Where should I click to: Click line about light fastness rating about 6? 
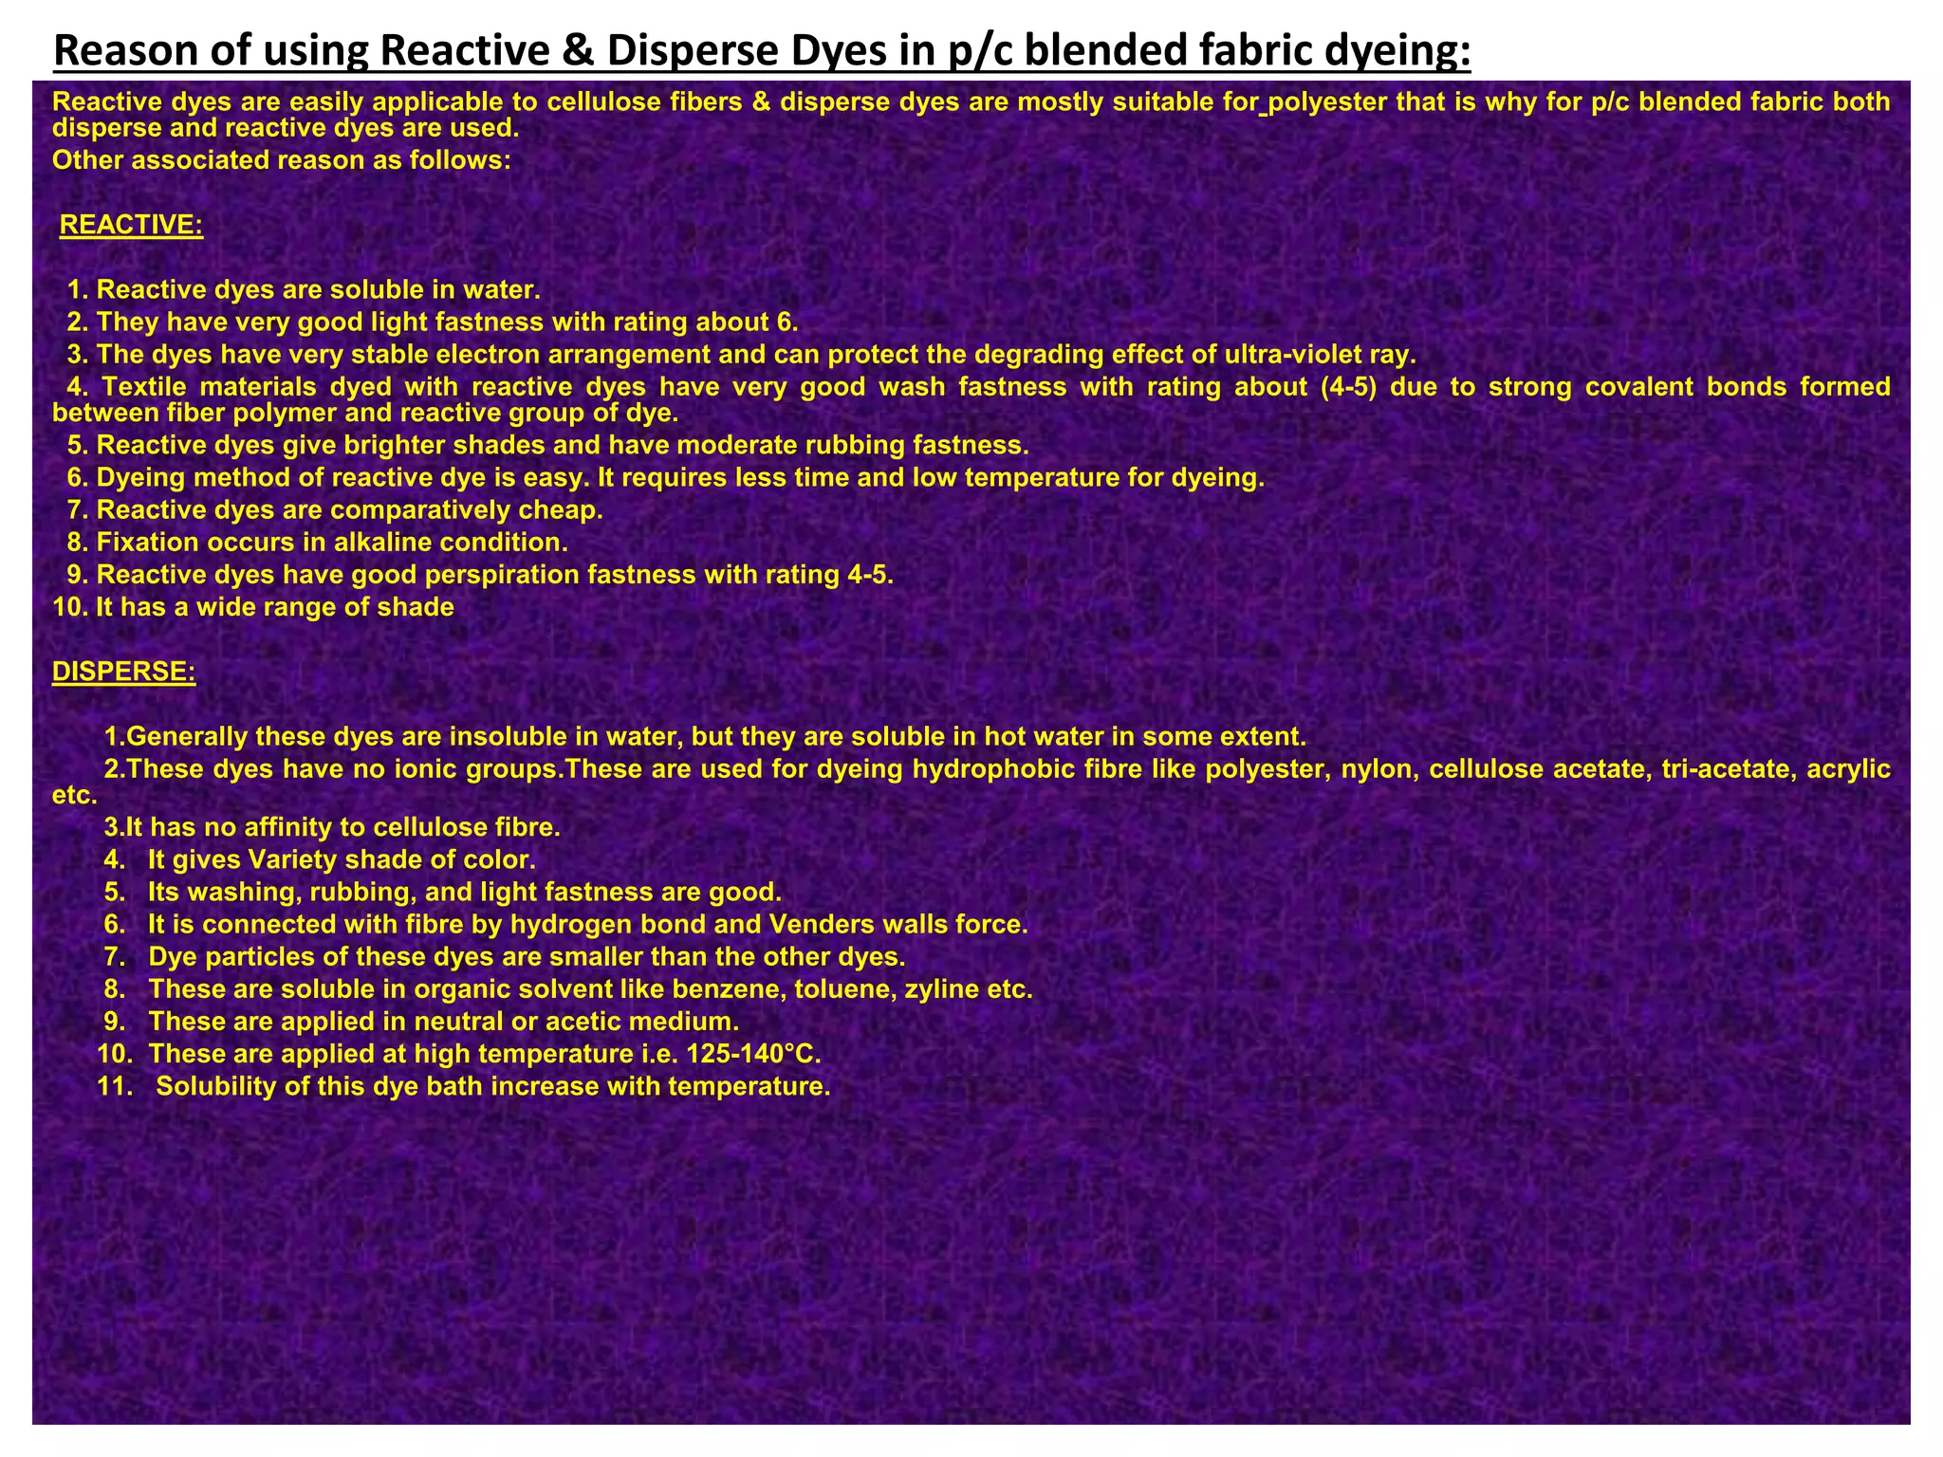[x=434, y=322]
